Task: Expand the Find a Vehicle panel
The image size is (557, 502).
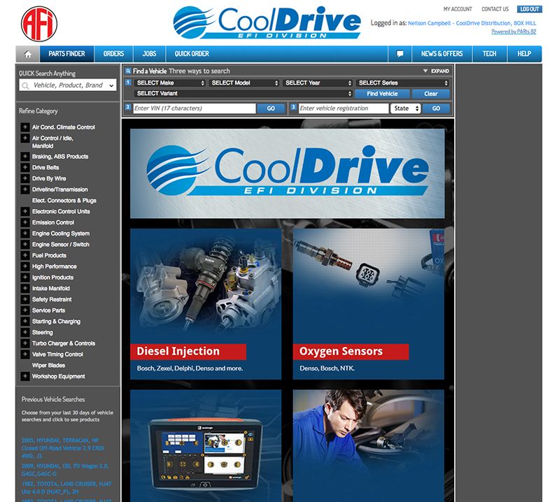Action: click(436, 71)
